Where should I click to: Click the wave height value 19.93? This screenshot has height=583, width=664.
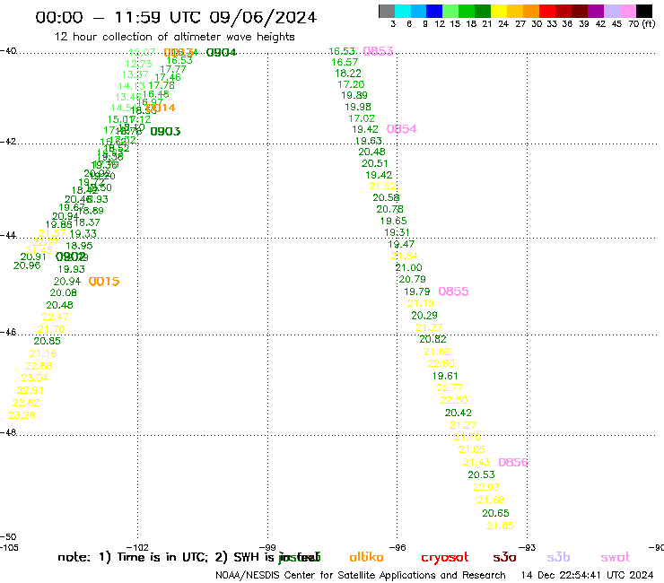point(72,269)
